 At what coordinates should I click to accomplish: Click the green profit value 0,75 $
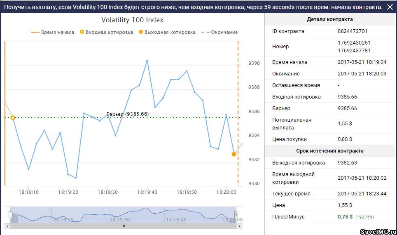coord(345,217)
